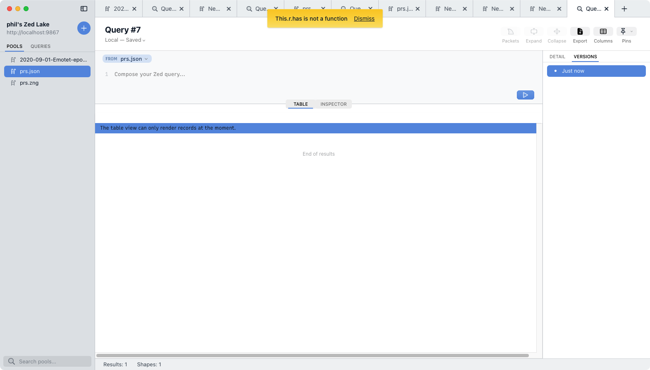Click the lake URL http://localhost:9867
The image size is (650, 370).
pyautogui.click(x=33, y=32)
